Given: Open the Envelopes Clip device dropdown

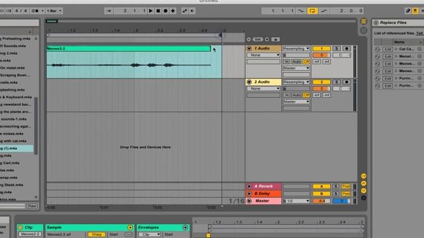Looking at the screenshot, I should [x=150, y=235].
